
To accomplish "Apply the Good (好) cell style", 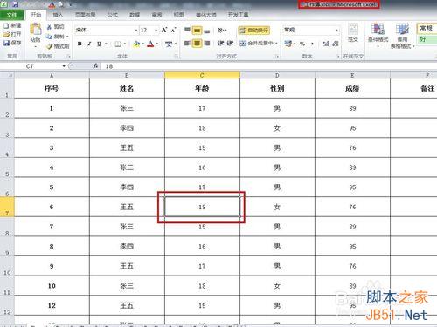I will point(427,39).
